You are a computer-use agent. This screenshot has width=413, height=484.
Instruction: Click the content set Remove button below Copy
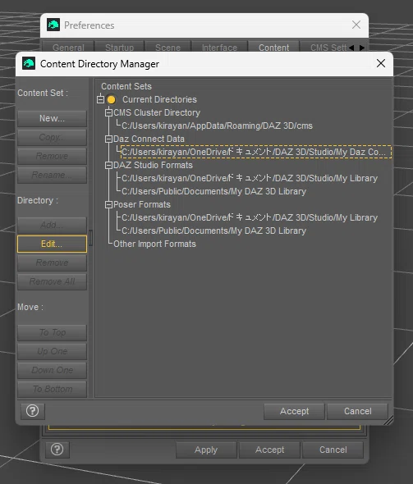coord(52,156)
